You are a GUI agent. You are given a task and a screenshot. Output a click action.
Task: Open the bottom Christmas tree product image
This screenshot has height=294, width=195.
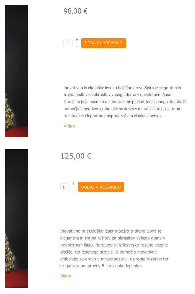[17, 218]
